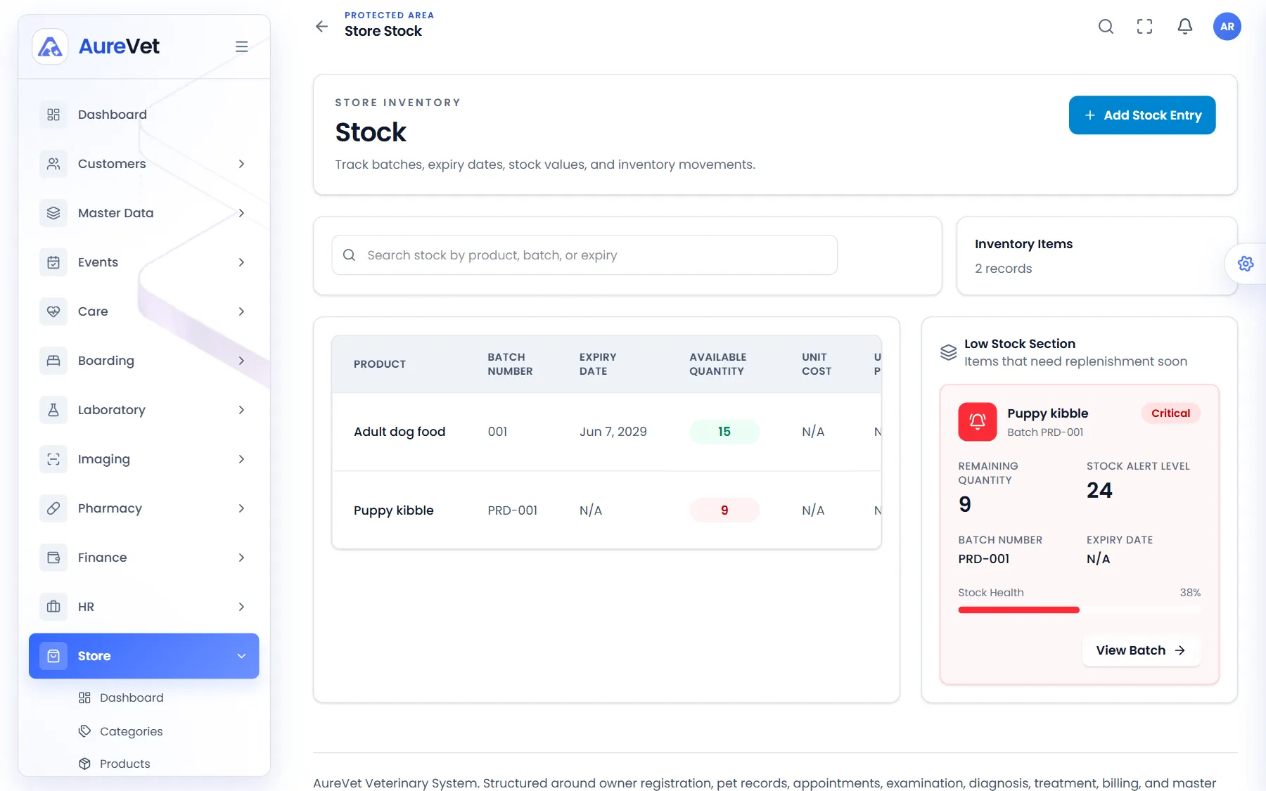This screenshot has height=791, width=1266.
Task: Click the Add Stock Entry button
Action: coord(1142,115)
